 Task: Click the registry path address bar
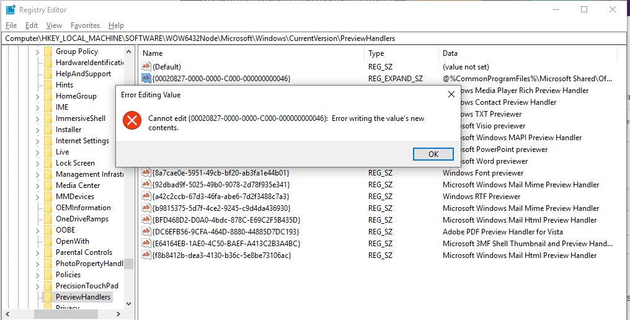pos(310,38)
